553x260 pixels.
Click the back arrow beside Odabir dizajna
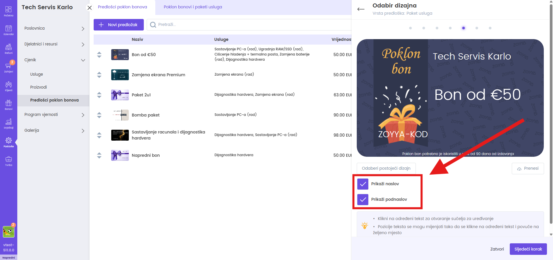[x=361, y=9]
